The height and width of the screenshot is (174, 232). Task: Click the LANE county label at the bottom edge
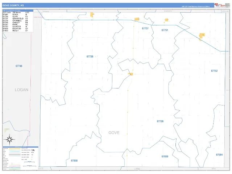(137, 169)
